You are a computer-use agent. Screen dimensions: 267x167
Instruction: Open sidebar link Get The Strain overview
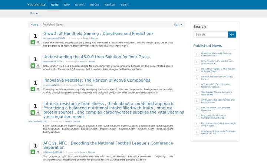(x=215, y=109)
